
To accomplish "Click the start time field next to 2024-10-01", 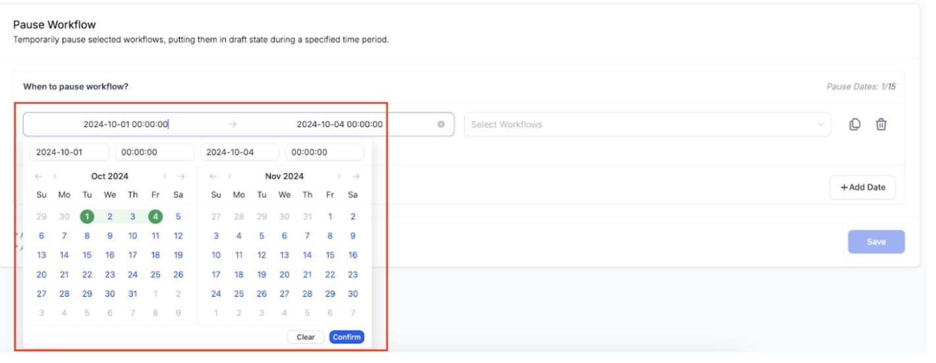I will point(154,152).
